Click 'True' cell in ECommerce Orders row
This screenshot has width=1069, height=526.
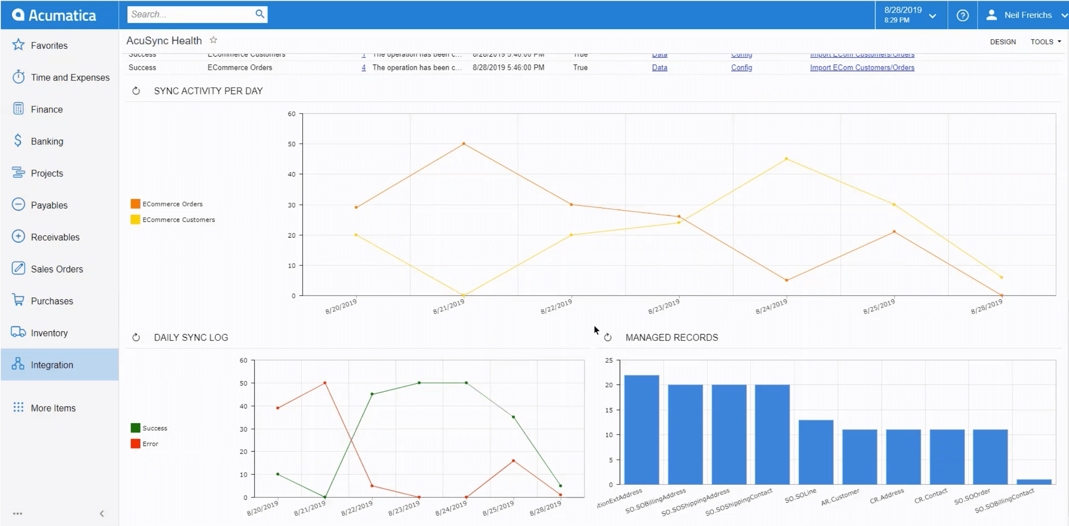click(580, 67)
